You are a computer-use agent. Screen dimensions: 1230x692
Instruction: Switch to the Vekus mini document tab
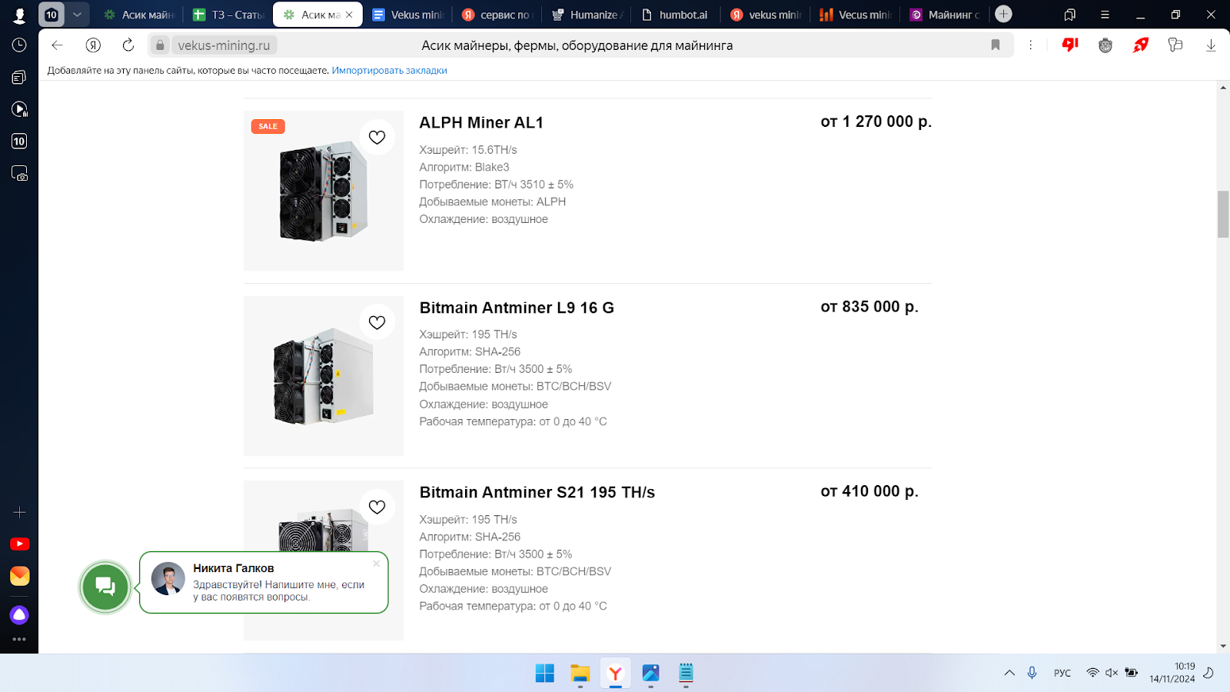tap(408, 15)
